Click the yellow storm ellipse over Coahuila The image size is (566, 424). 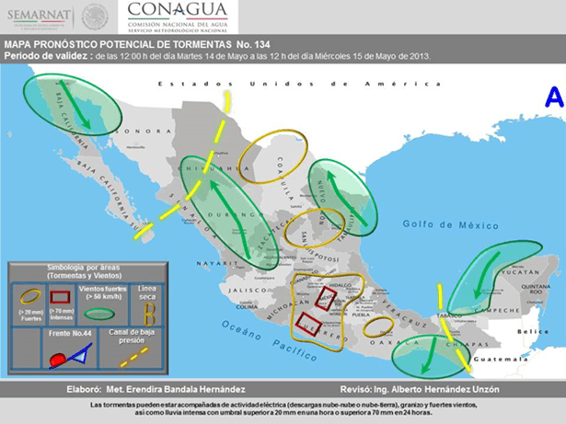(273, 156)
